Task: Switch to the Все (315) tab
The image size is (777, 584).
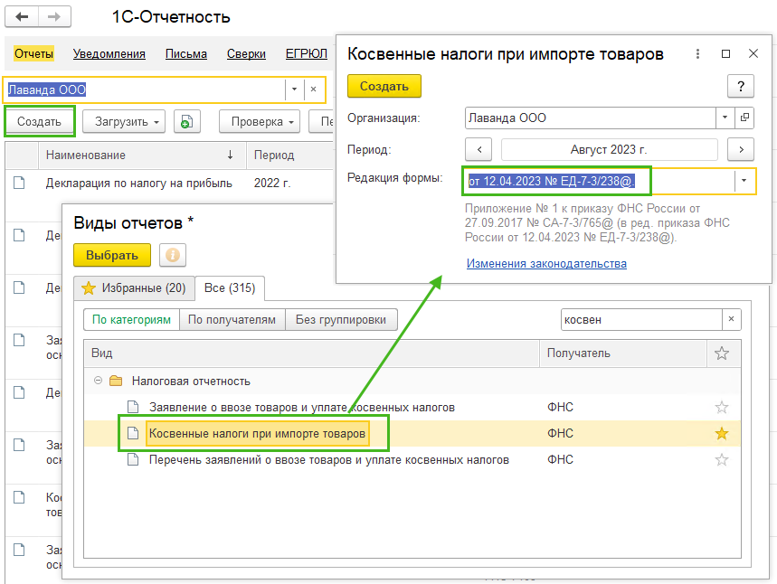Action: (230, 287)
